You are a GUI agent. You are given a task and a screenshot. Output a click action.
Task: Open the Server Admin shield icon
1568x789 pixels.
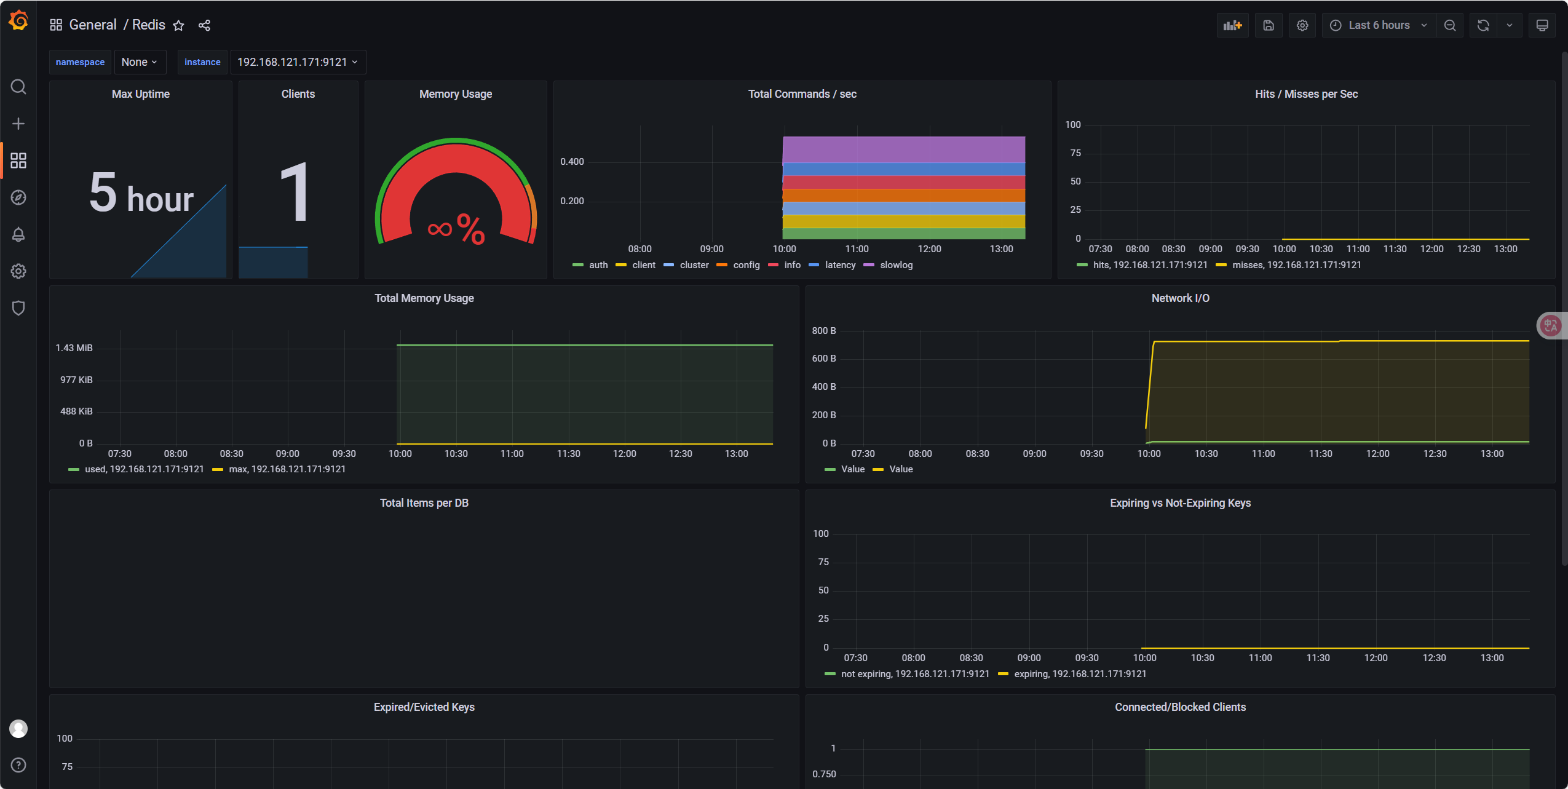(18, 308)
